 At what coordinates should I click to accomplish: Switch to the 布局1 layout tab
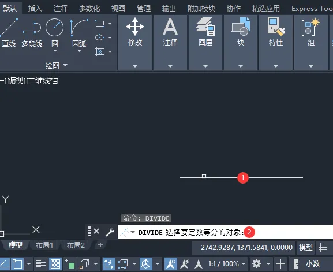(x=44, y=245)
